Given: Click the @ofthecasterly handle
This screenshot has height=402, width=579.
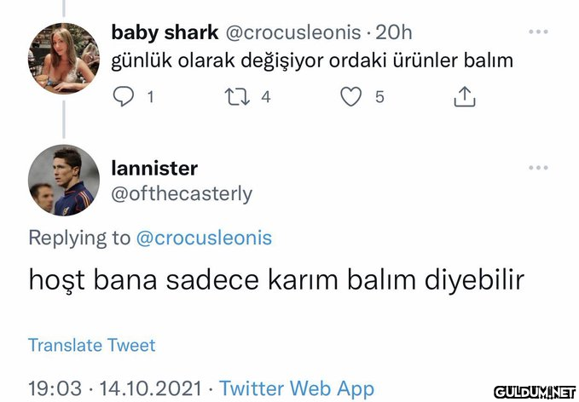Looking at the screenshot, I should point(182,193).
